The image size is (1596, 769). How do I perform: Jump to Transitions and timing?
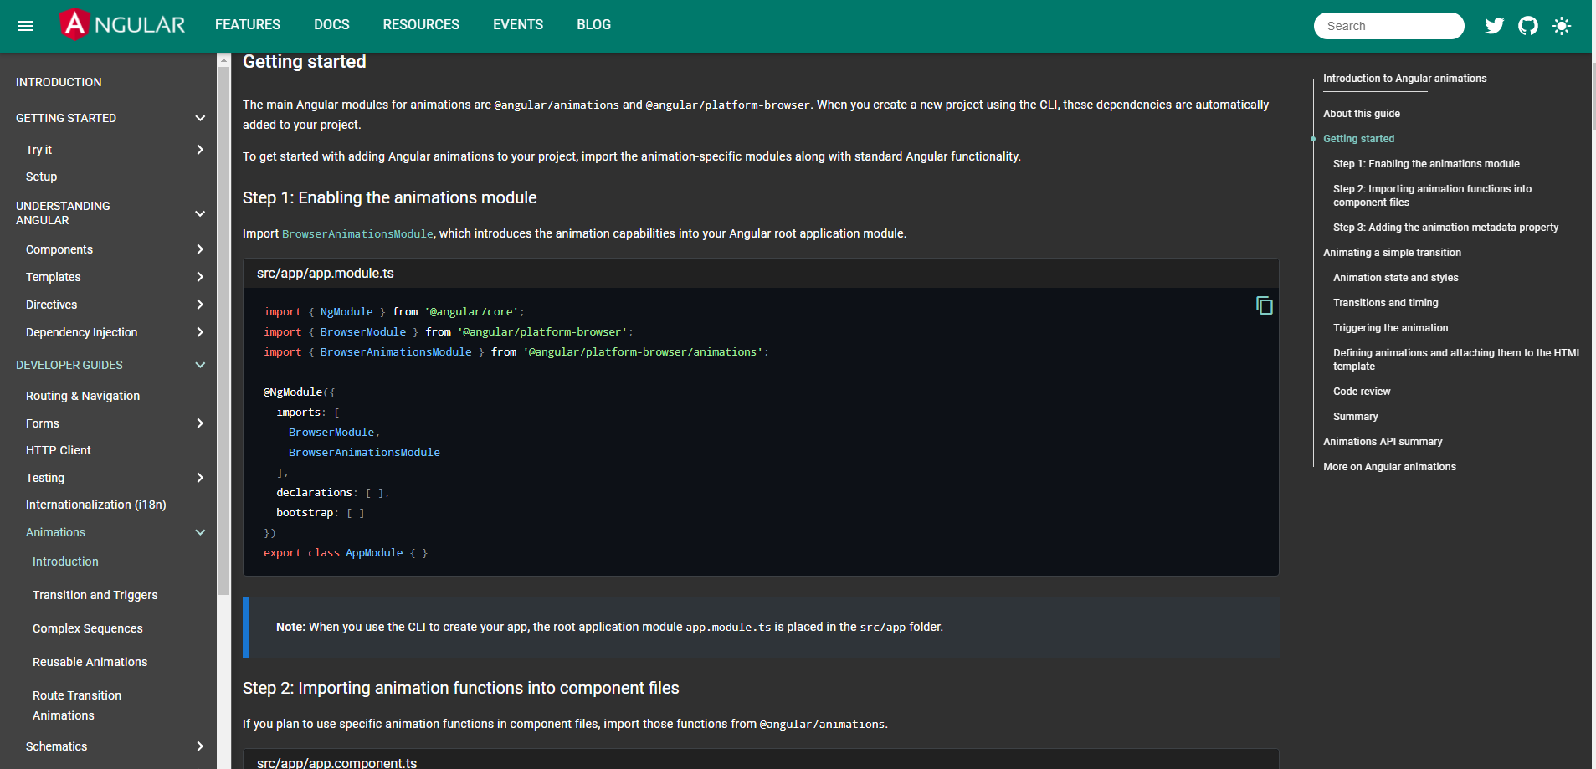1386,303
